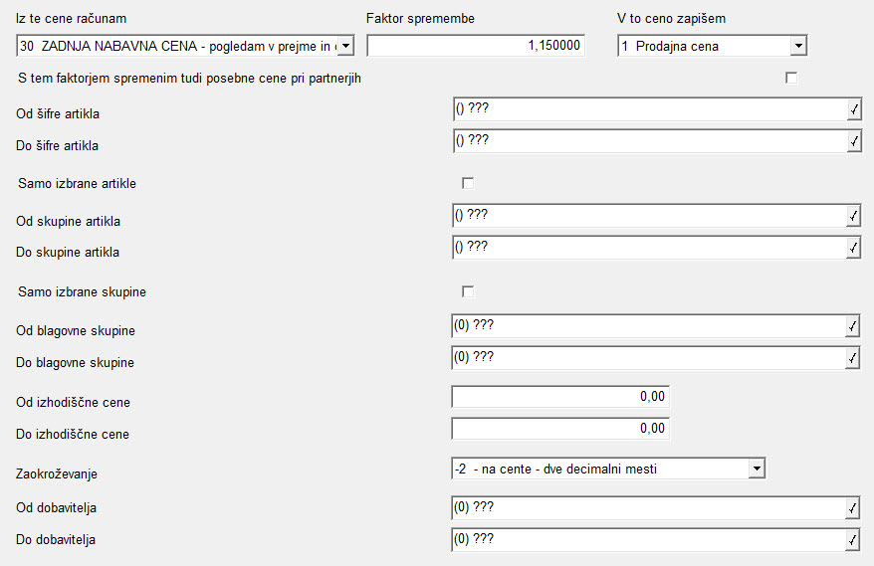This screenshot has height=566, width=874.
Task: Open lookup icon for Do dobavitelja
Action: [x=852, y=540]
